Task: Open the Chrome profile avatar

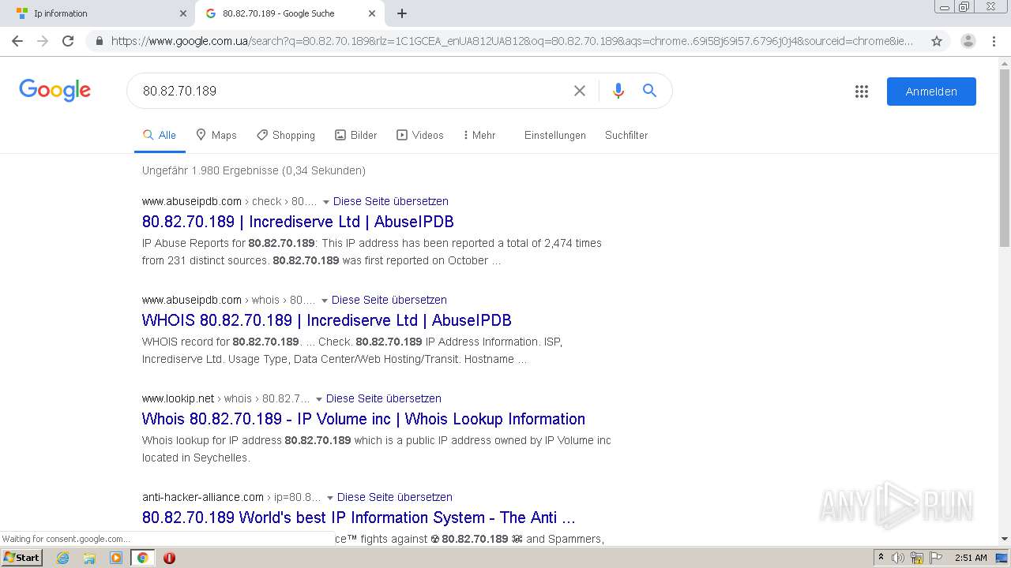Action: [x=968, y=41]
